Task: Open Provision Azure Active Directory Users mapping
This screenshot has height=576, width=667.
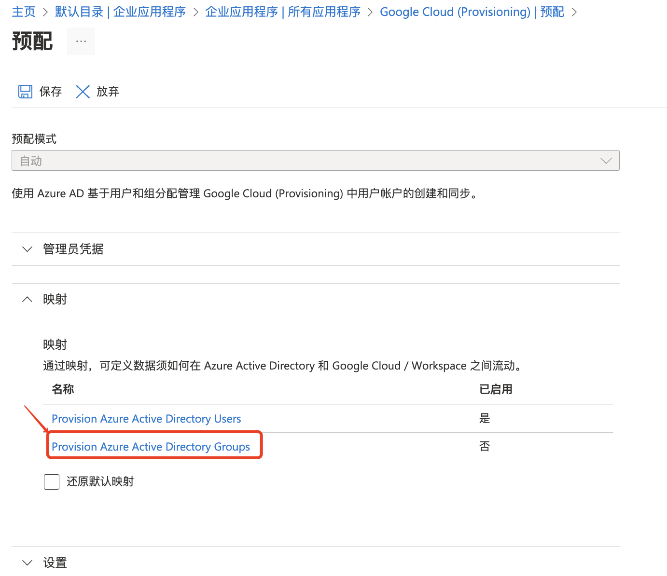Action: point(146,419)
